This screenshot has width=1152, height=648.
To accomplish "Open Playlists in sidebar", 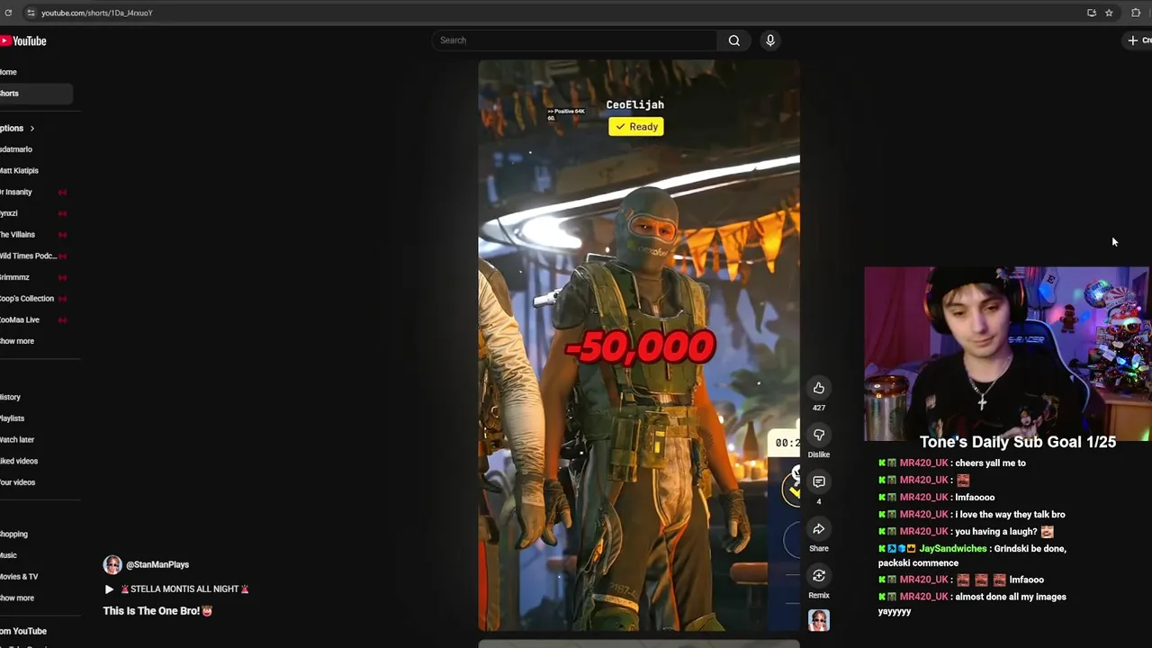I will [13, 418].
